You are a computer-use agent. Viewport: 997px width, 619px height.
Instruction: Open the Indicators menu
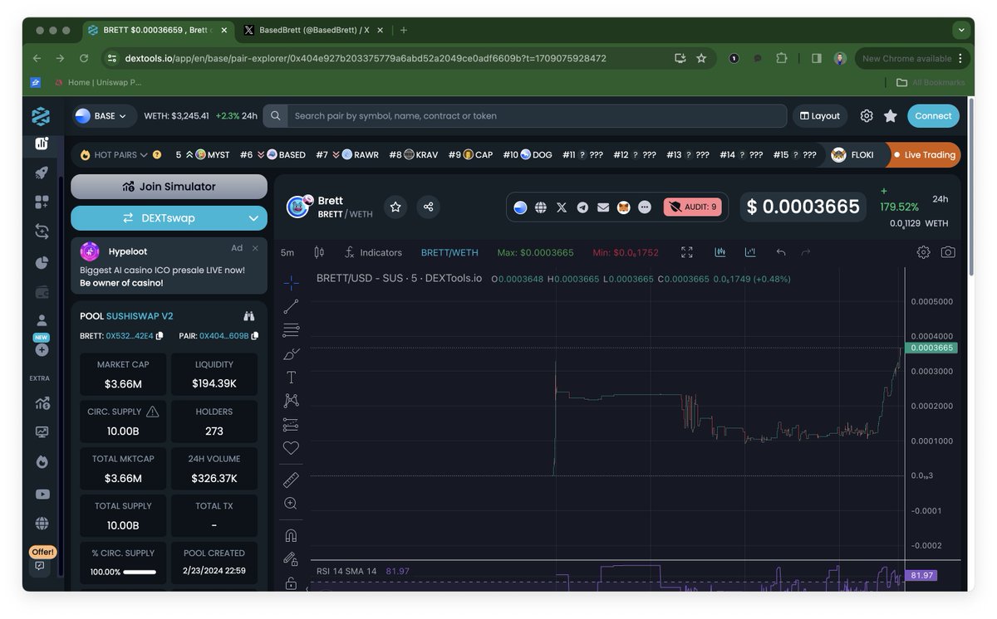pos(372,252)
